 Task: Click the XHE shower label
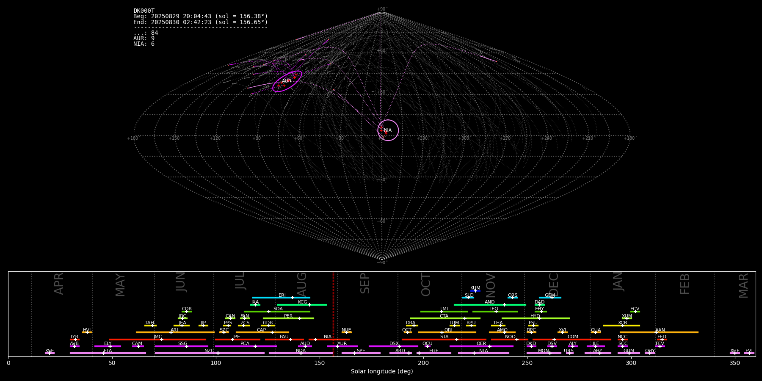pyautogui.click(x=734, y=351)
